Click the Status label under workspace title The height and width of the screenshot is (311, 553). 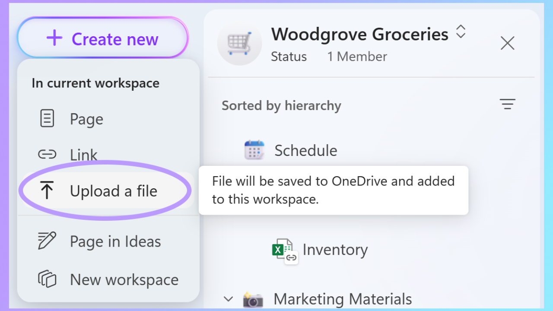(x=289, y=57)
